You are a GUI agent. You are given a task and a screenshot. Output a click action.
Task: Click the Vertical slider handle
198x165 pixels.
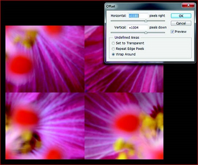click(146, 32)
